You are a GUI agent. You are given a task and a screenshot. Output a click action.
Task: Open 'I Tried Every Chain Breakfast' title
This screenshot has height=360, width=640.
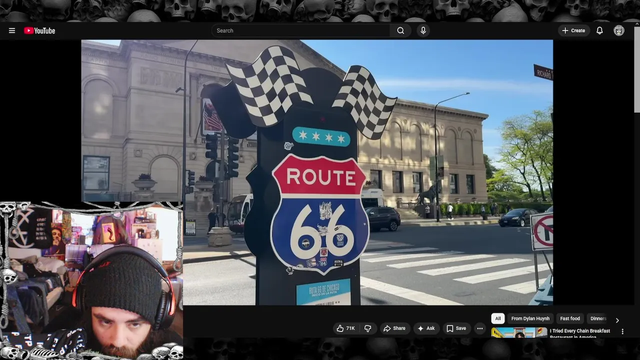tap(580, 333)
